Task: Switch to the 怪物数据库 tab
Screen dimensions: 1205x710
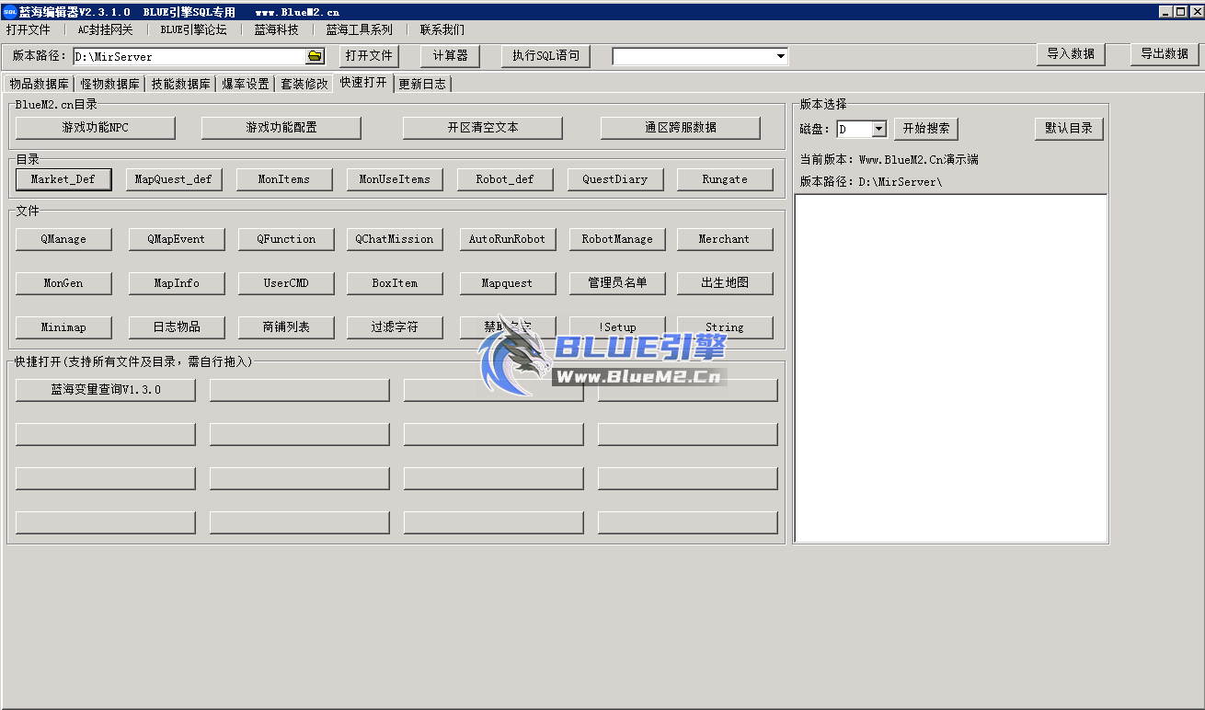Action: tap(109, 84)
